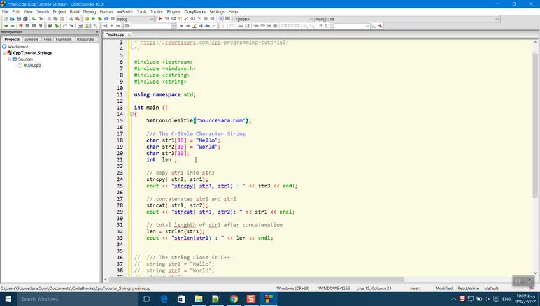Click the Open file folder icon
Screen dimensions: 540x306
pos(11,19)
